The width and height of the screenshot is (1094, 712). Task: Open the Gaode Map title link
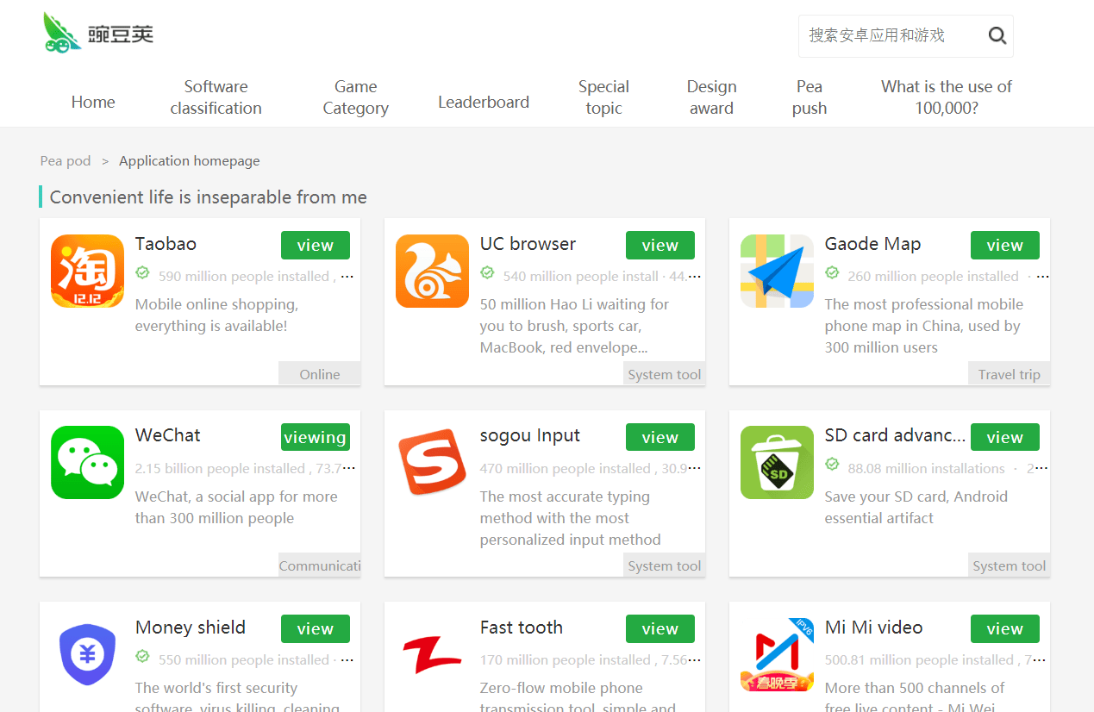point(872,244)
